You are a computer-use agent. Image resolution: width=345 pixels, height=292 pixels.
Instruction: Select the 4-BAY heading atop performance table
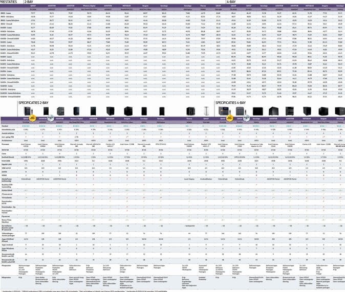231,2
